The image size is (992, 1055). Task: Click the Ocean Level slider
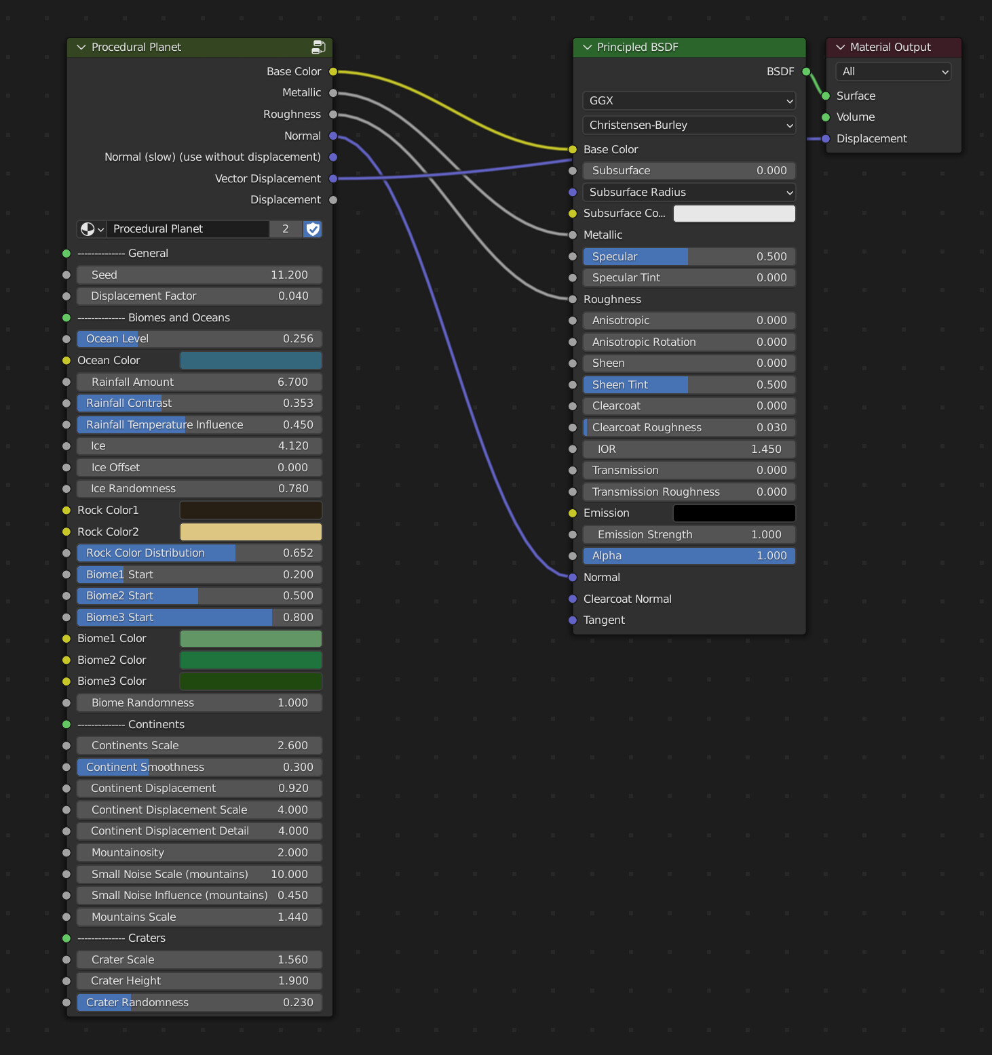click(x=199, y=338)
